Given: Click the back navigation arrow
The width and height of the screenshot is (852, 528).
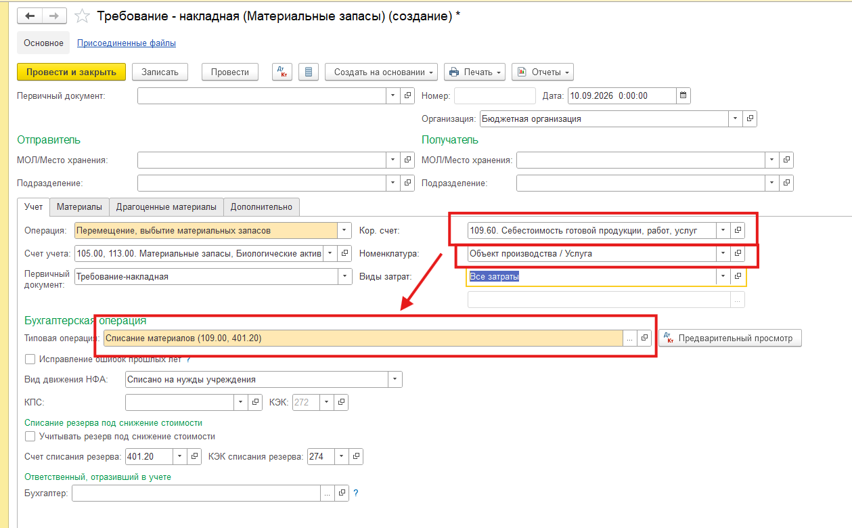Looking at the screenshot, I should [30, 16].
